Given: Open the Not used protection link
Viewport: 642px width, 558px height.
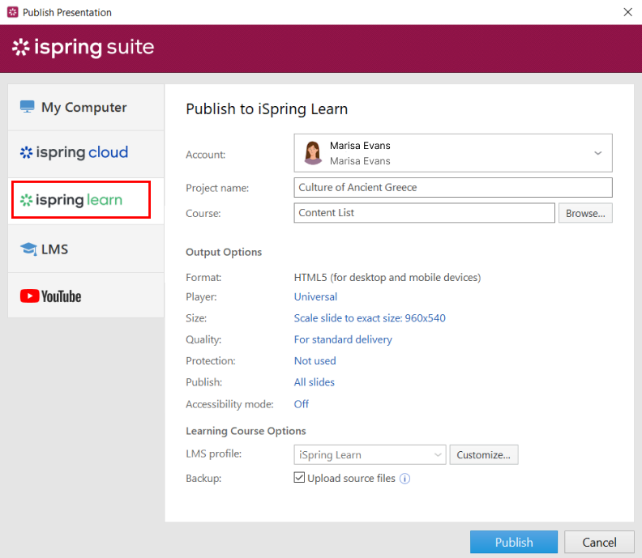Looking at the screenshot, I should pyautogui.click(x=315, y=361).
